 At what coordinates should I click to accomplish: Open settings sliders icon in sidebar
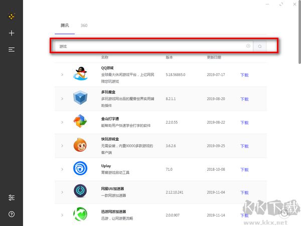[12, 197]
